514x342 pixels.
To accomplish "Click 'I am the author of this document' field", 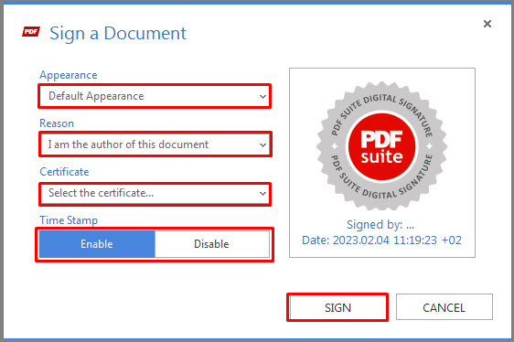I will (x=155, y=144).
